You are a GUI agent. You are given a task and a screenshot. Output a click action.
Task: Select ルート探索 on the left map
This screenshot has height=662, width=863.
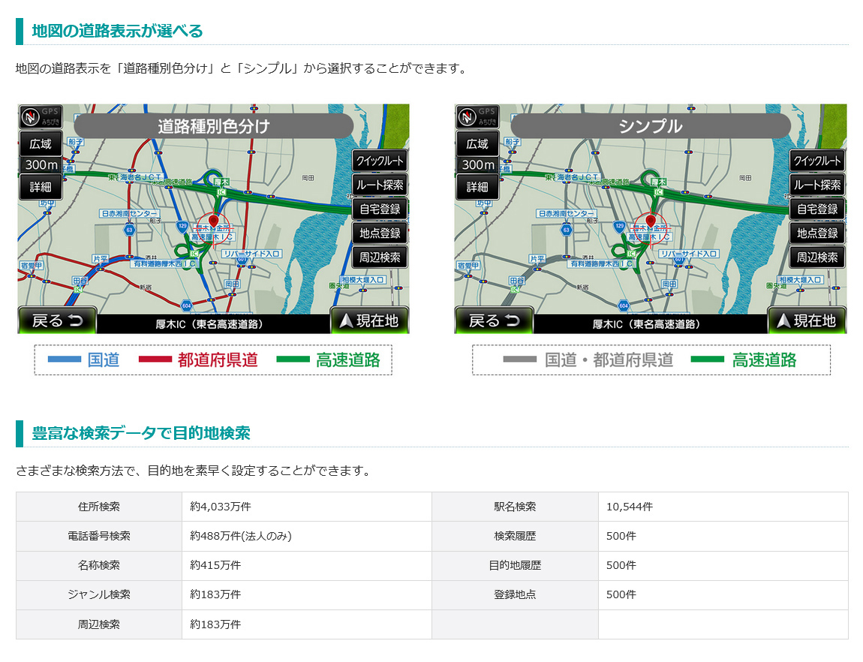coord(380,185)
